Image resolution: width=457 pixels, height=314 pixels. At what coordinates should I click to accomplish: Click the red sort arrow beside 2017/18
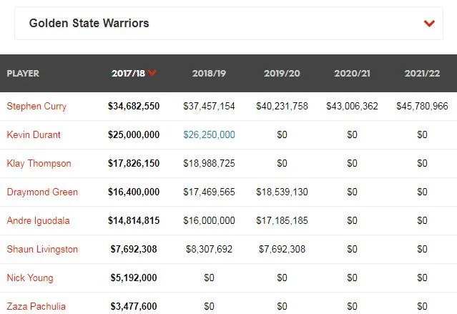pos(152,73)
